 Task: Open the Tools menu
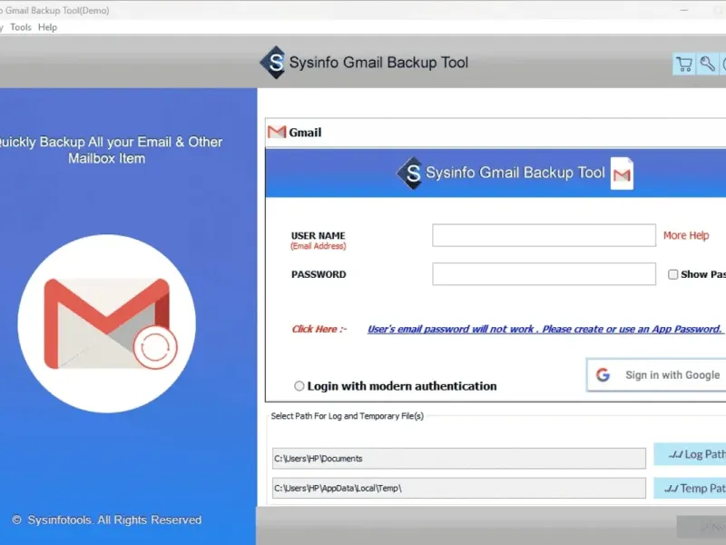click(21, 27)
